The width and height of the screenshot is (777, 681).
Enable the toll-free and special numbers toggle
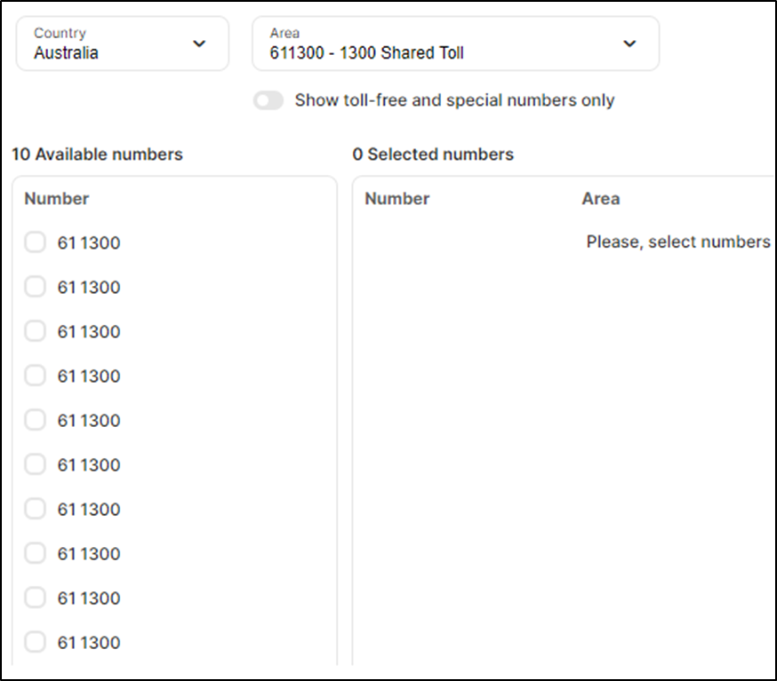(268, 100)
